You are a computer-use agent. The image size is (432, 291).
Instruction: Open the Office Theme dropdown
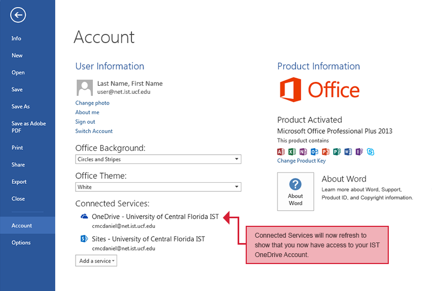click(x=158, y=187)
